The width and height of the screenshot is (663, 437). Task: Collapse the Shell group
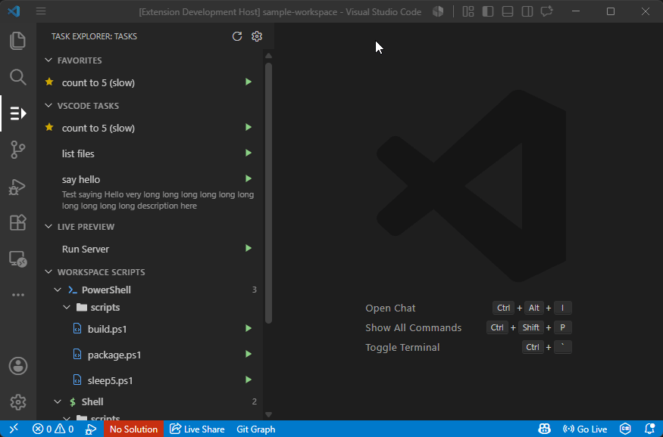(x=58, y=401)
